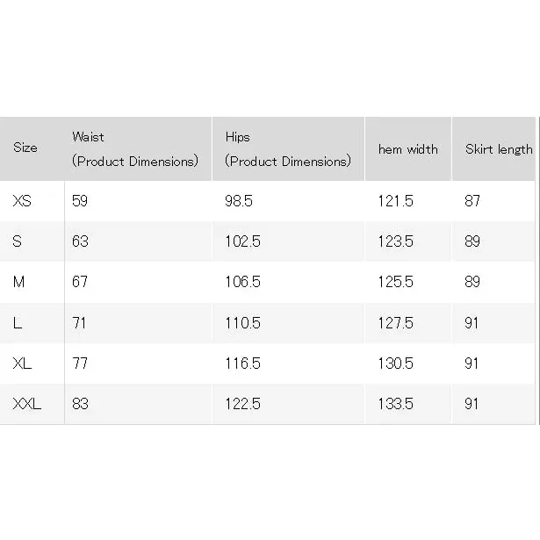Click the Size column header

coord(25,148)
